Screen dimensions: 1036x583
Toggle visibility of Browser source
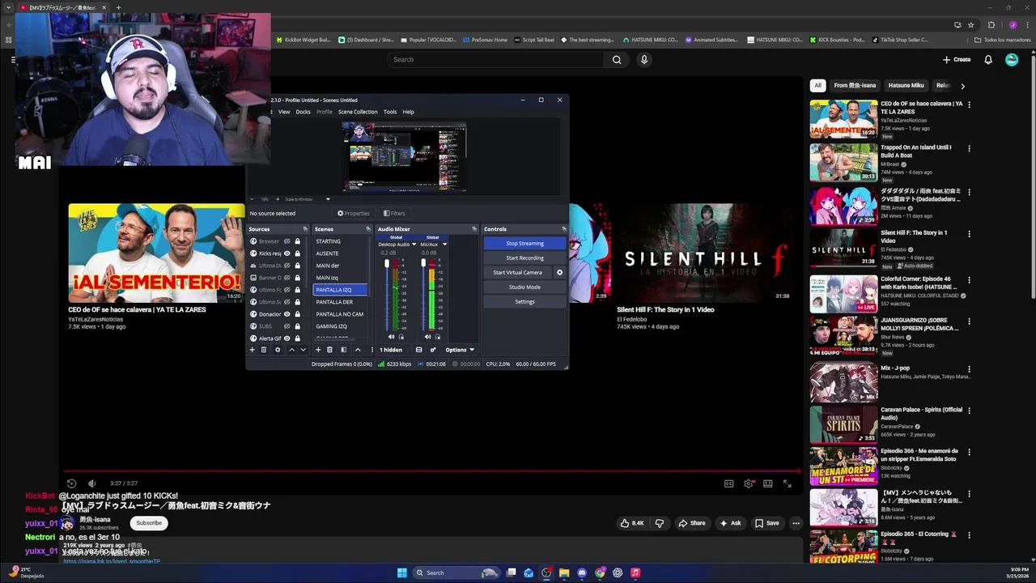pyautogui.click(x=287, y=241)
